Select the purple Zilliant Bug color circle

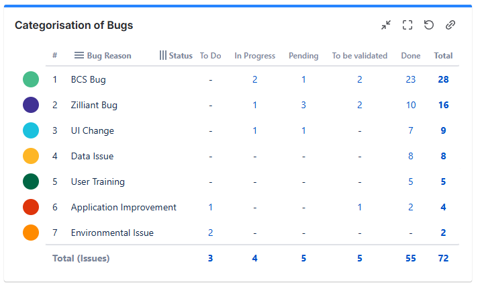31,105
